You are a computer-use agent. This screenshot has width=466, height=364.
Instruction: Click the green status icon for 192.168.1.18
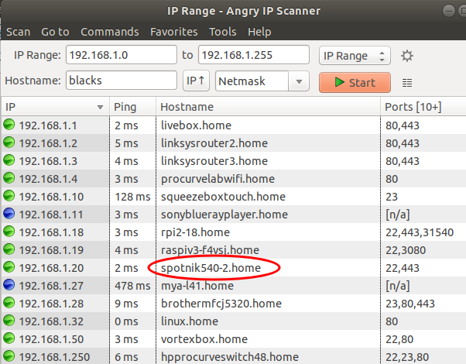(x=9, y=232)
